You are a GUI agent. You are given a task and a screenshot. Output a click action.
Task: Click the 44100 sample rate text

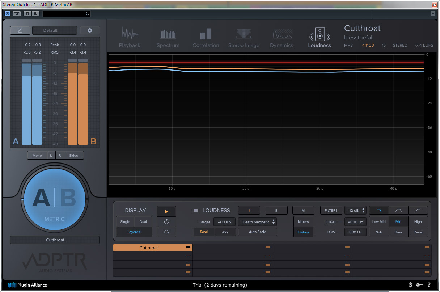[x=368, y=46]
